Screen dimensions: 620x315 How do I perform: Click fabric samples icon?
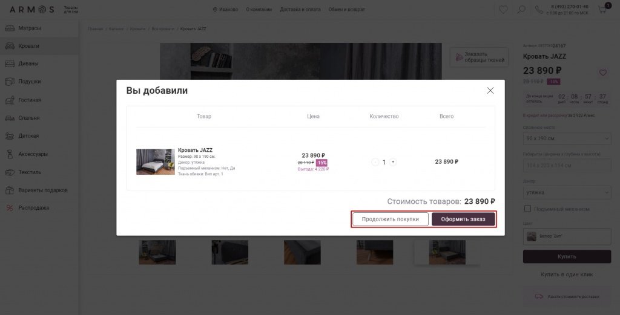tap(459, 57)
